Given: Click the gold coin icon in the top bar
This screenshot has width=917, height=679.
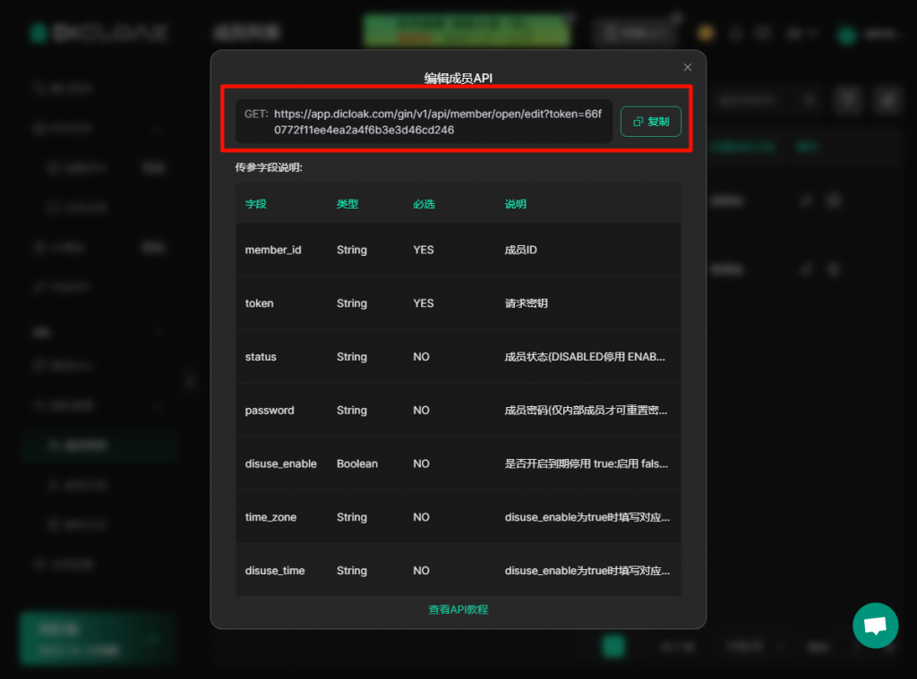Looking at the screenshot, I should (x=707, y=33).
